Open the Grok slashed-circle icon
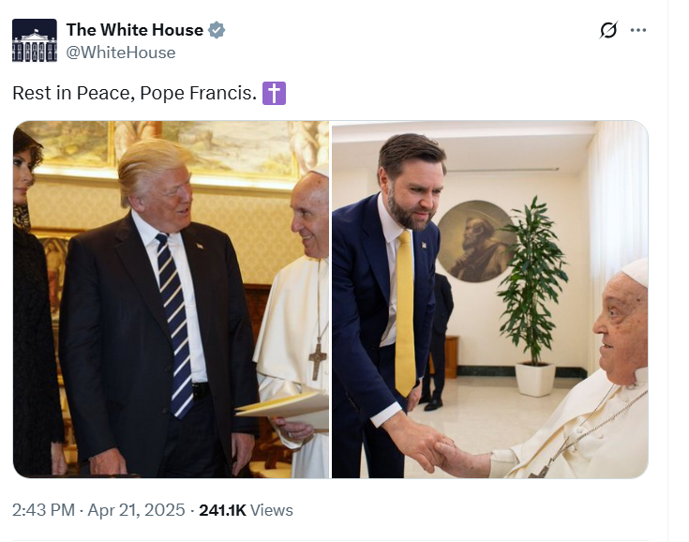The width and height of the screenshot is (689, 542). pyautogui.click(x=608, y=30)
